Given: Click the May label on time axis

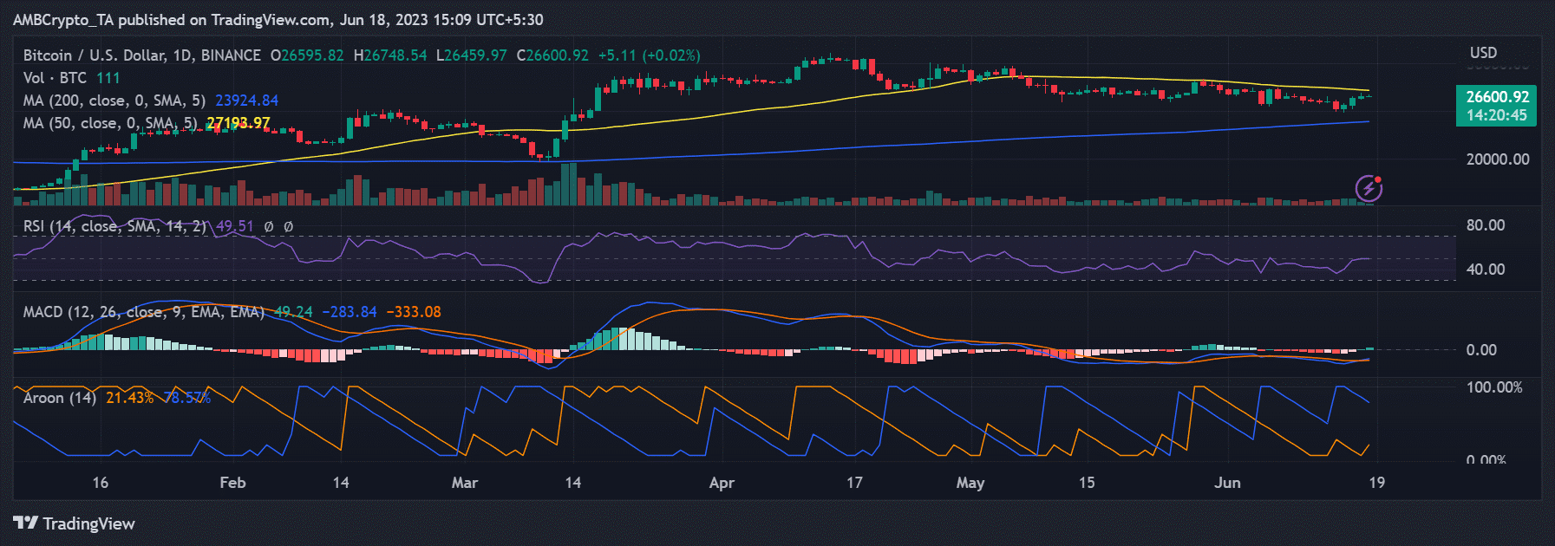Looking at the screenshot, I should (x=970, y=483).
